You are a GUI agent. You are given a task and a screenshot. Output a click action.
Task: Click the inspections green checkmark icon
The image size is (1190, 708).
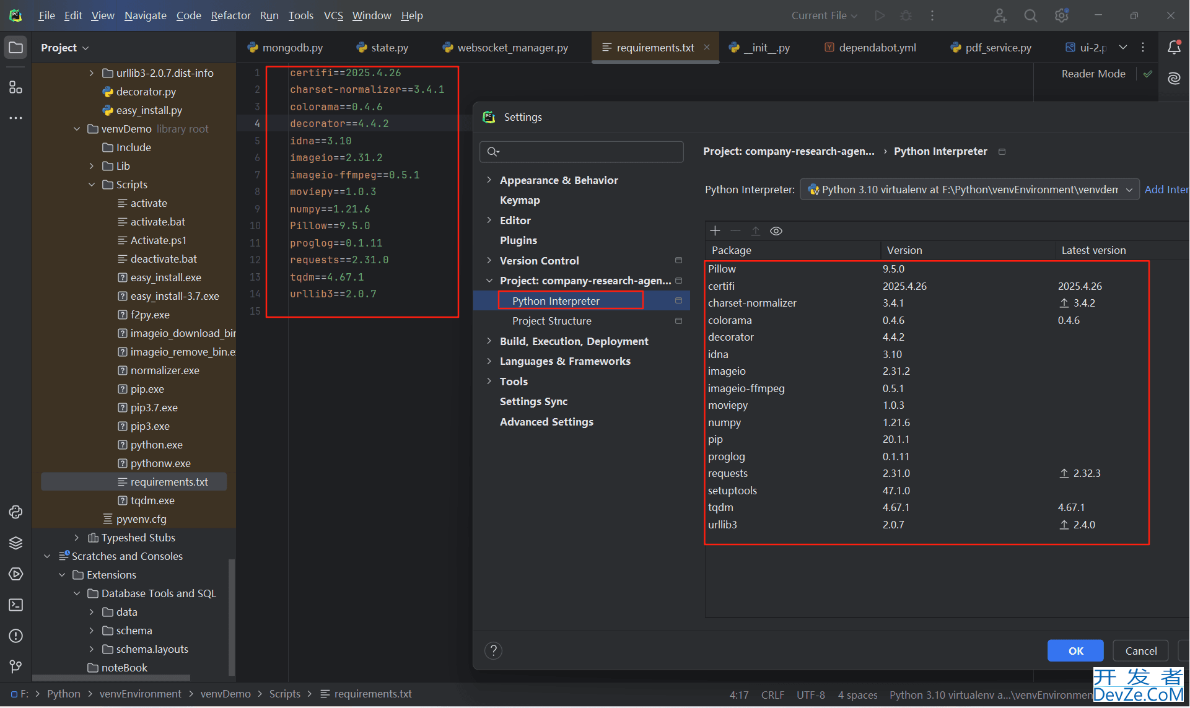1148,74
